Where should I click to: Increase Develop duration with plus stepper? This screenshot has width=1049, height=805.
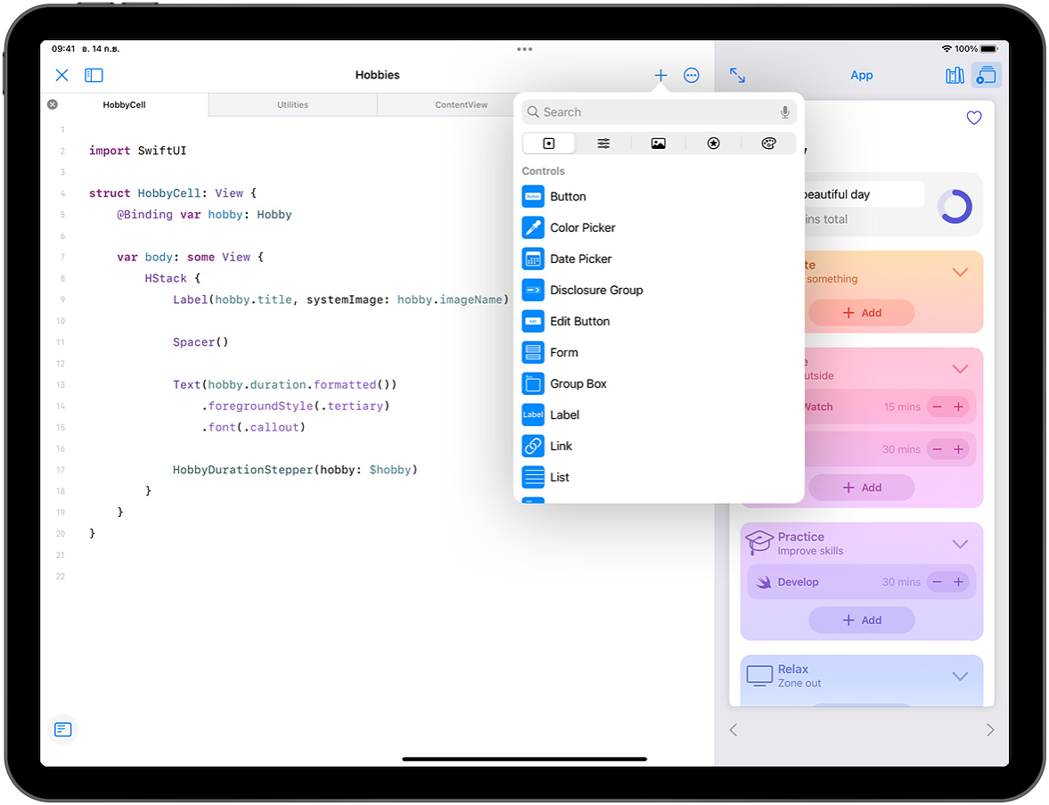click(959, 582)
